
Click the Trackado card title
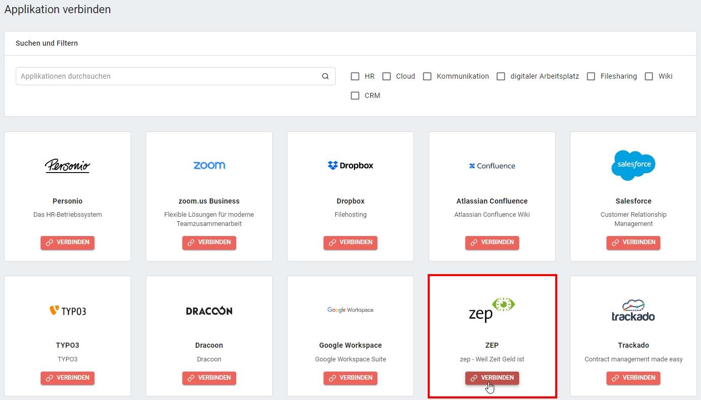633,345
